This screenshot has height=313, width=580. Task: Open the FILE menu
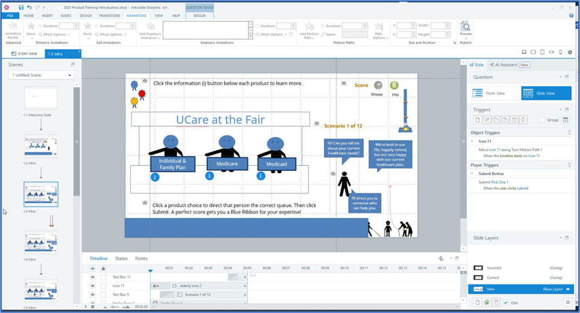click(x=10, y=16)
